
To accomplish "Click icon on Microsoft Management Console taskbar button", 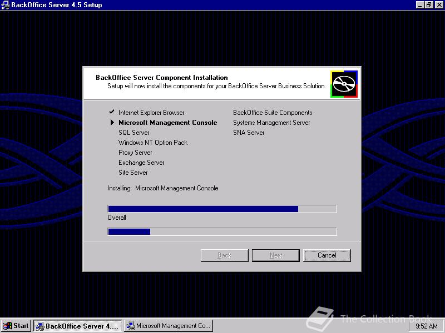I will pos(130,326).
